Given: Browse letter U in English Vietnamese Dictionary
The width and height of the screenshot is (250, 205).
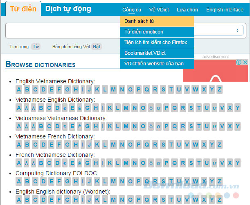Looking at the screenshot, I should (179, 89).
